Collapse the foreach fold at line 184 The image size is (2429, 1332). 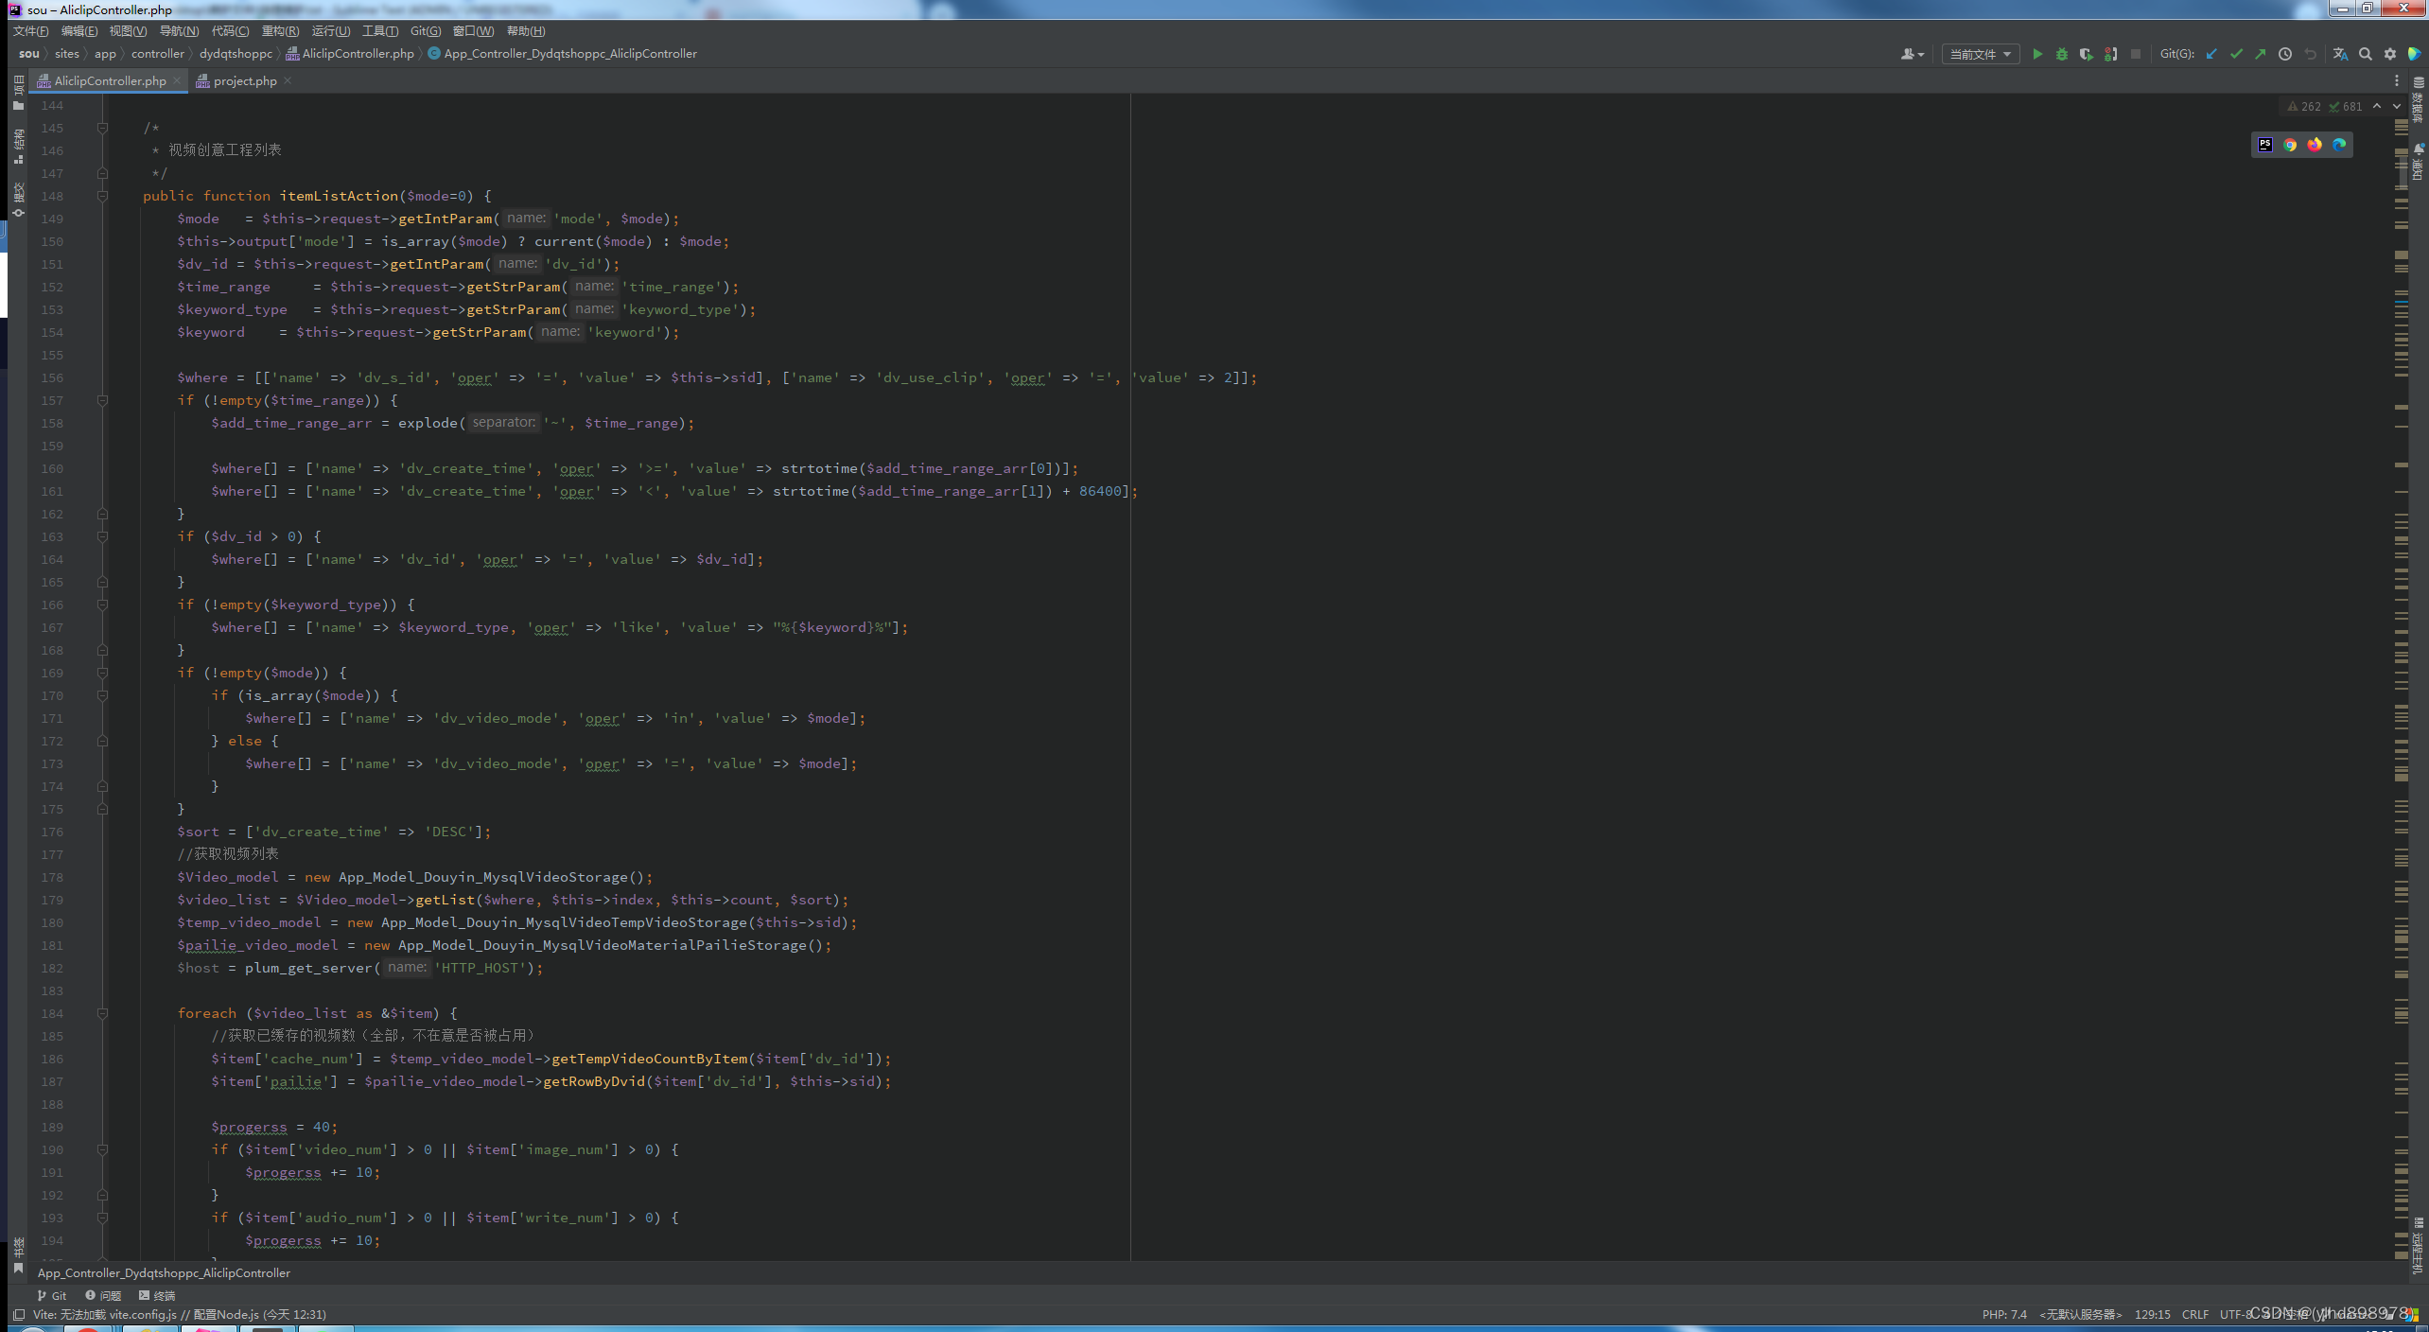[102, 1013]
